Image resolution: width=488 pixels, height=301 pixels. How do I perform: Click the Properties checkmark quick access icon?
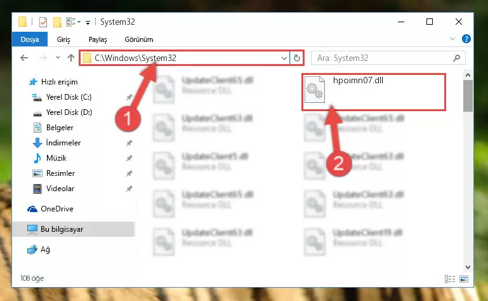[43, 22]
